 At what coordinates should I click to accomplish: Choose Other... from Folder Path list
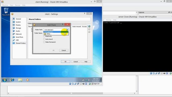pos(56,34)
